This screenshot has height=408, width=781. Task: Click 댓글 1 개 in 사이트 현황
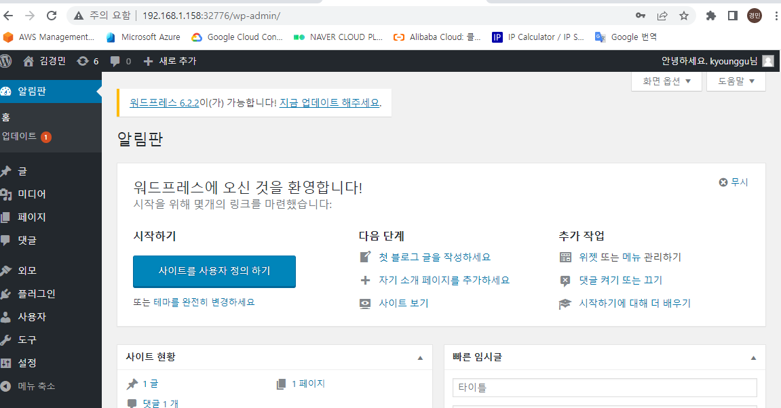pos(160,403)
